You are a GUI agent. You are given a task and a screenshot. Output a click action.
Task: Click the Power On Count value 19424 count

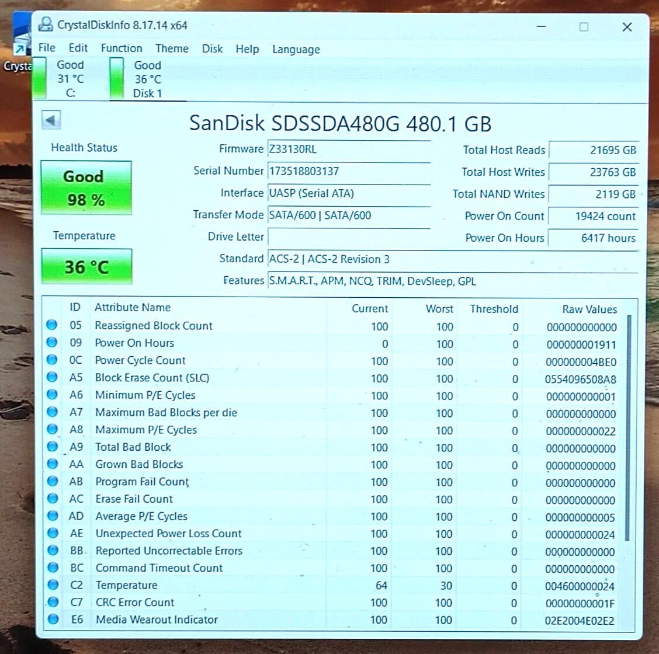[594, 216]
